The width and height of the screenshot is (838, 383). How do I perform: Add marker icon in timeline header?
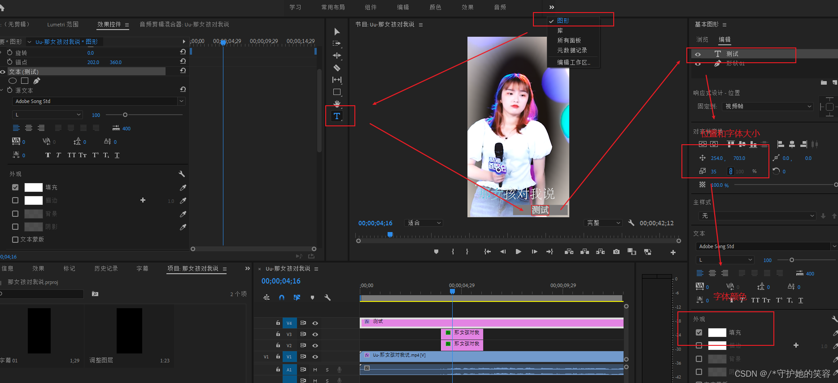coord(312,297)
